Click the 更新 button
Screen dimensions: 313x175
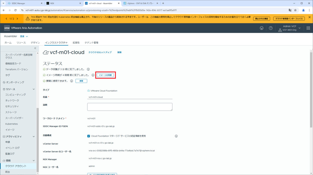point(81,81)
